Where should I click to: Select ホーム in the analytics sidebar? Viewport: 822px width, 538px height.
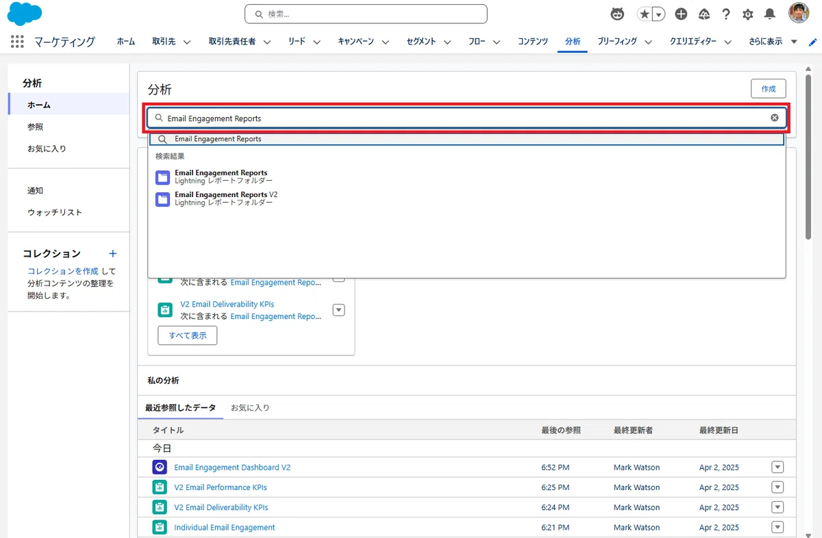point(68,105)
